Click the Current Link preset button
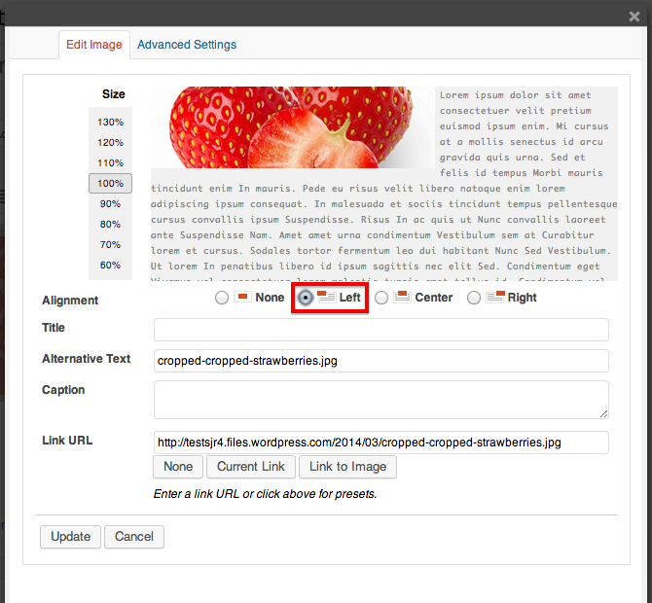 point(251,467)
